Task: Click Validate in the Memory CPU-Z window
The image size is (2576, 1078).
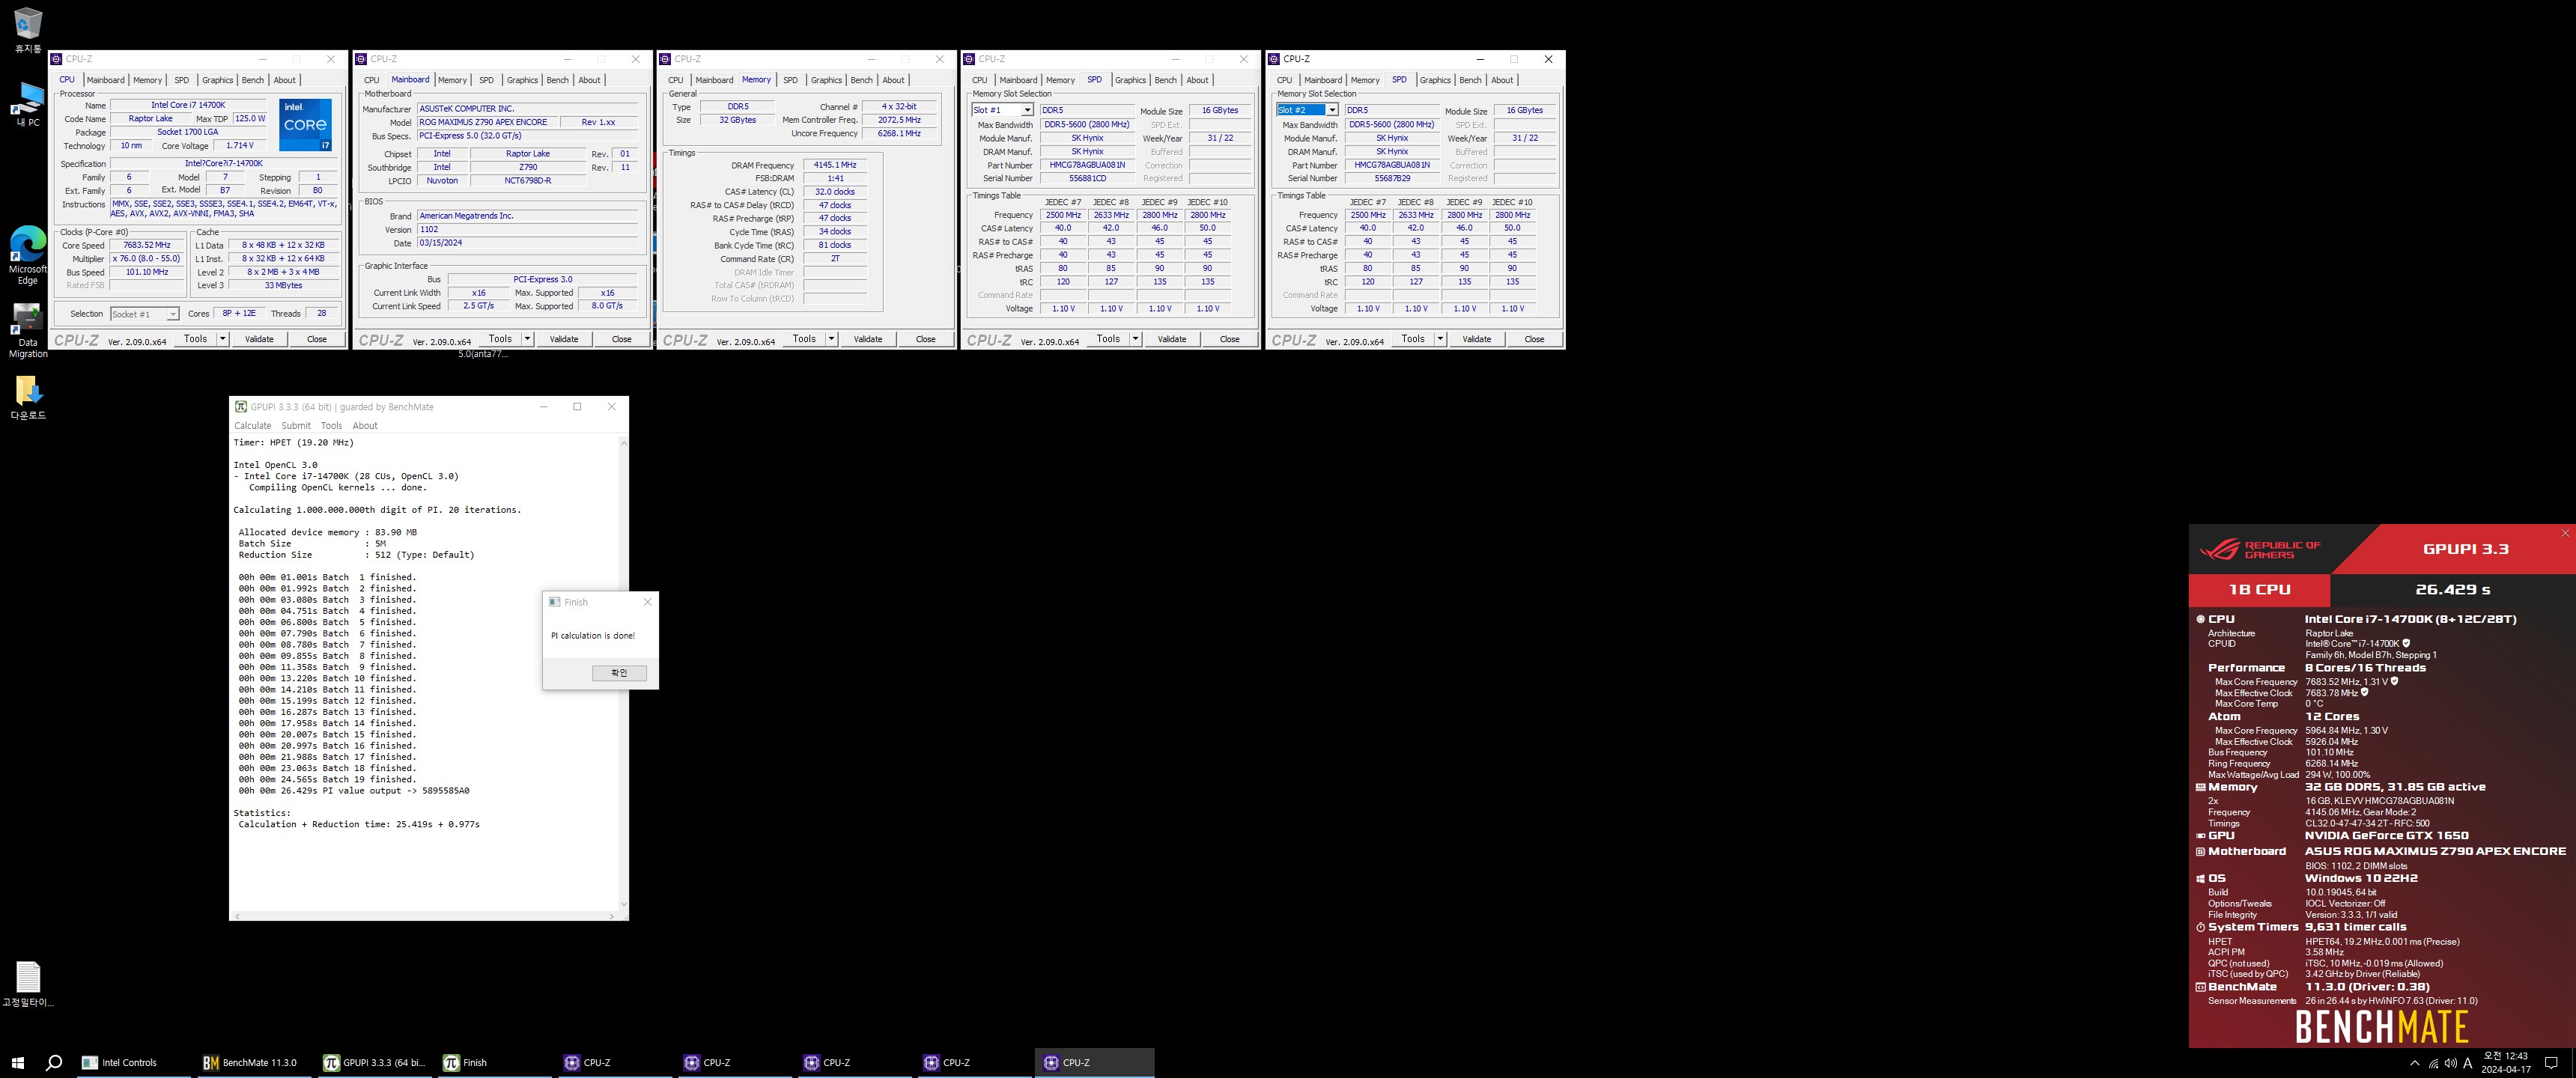Action: (x=868, y=339)
